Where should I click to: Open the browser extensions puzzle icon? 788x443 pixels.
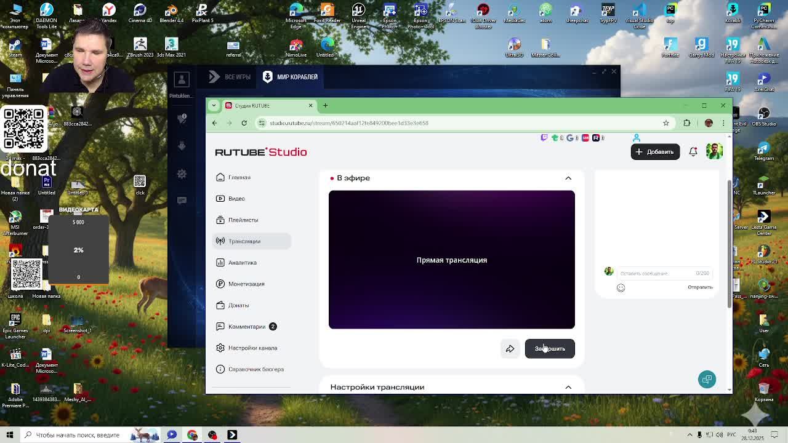[687, 123]
